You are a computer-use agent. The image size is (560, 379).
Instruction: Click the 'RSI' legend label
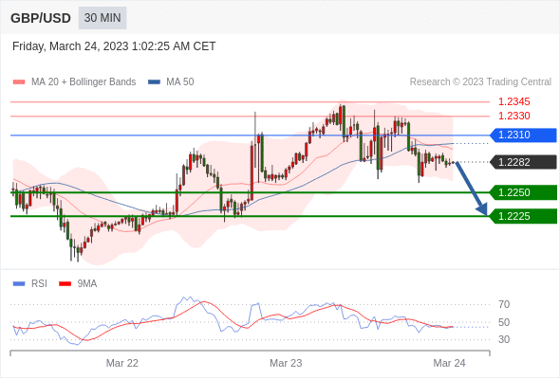coord(39,284)
